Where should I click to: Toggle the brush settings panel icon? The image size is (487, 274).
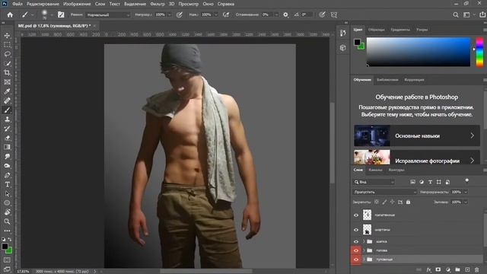coord(61,14)
